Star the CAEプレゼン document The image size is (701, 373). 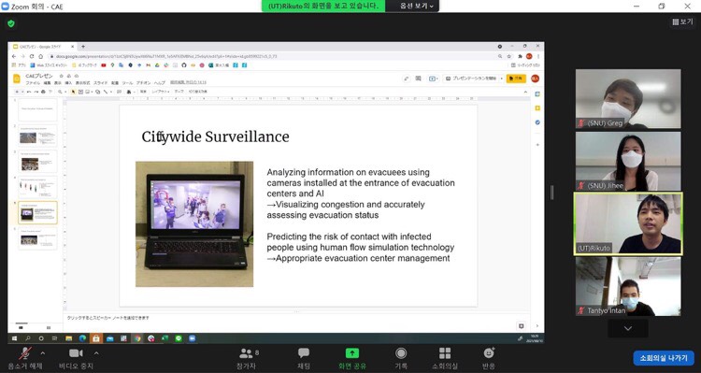(x=62, y=76)
